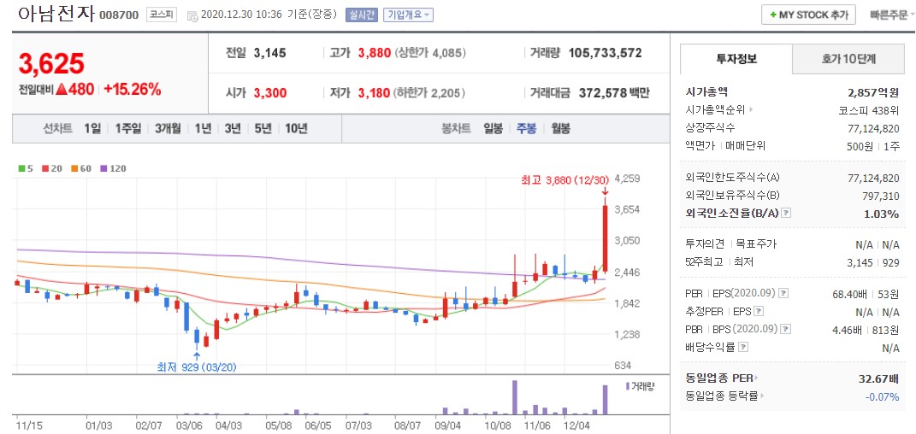Click the 시가 value 3,300
Viewport: 916px width, 434px height.
tap(270, 92)
